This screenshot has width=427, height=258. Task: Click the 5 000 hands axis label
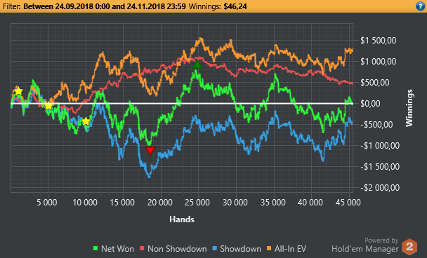click(x=47, y=203)
